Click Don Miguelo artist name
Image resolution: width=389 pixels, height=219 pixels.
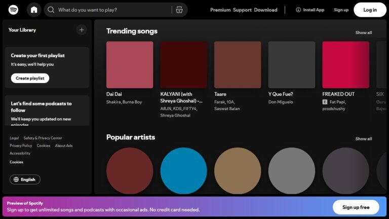(x=281, y=102)
